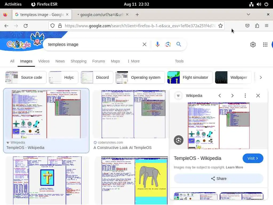273x205 pixels.
Task: Select the codersnotes.com TempleOS thumbnail
Action: coord(133,114)
